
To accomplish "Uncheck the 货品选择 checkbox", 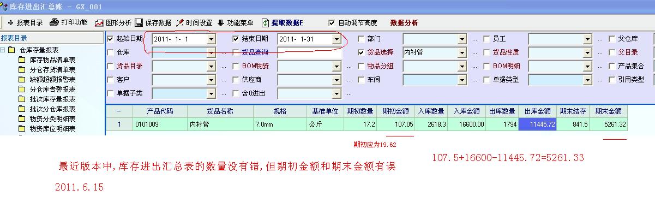I will [361, 52].
